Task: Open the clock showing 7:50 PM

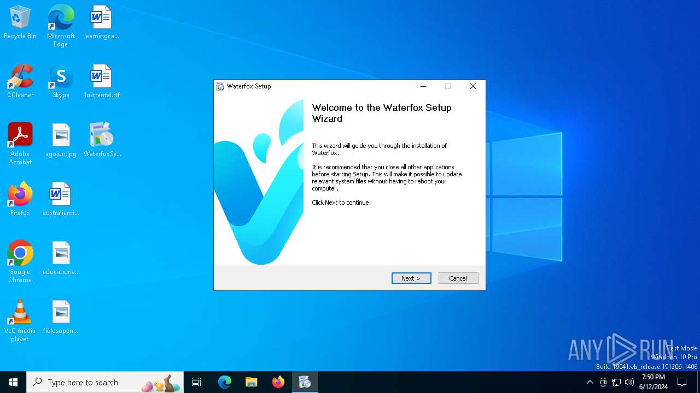Action: tap(653, 382)
